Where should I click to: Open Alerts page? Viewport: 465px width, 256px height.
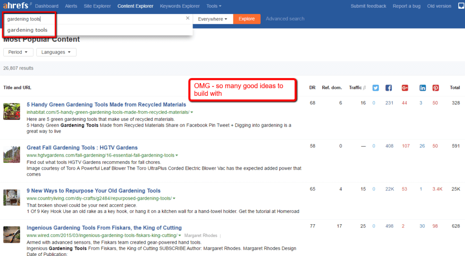pos(71,6)
